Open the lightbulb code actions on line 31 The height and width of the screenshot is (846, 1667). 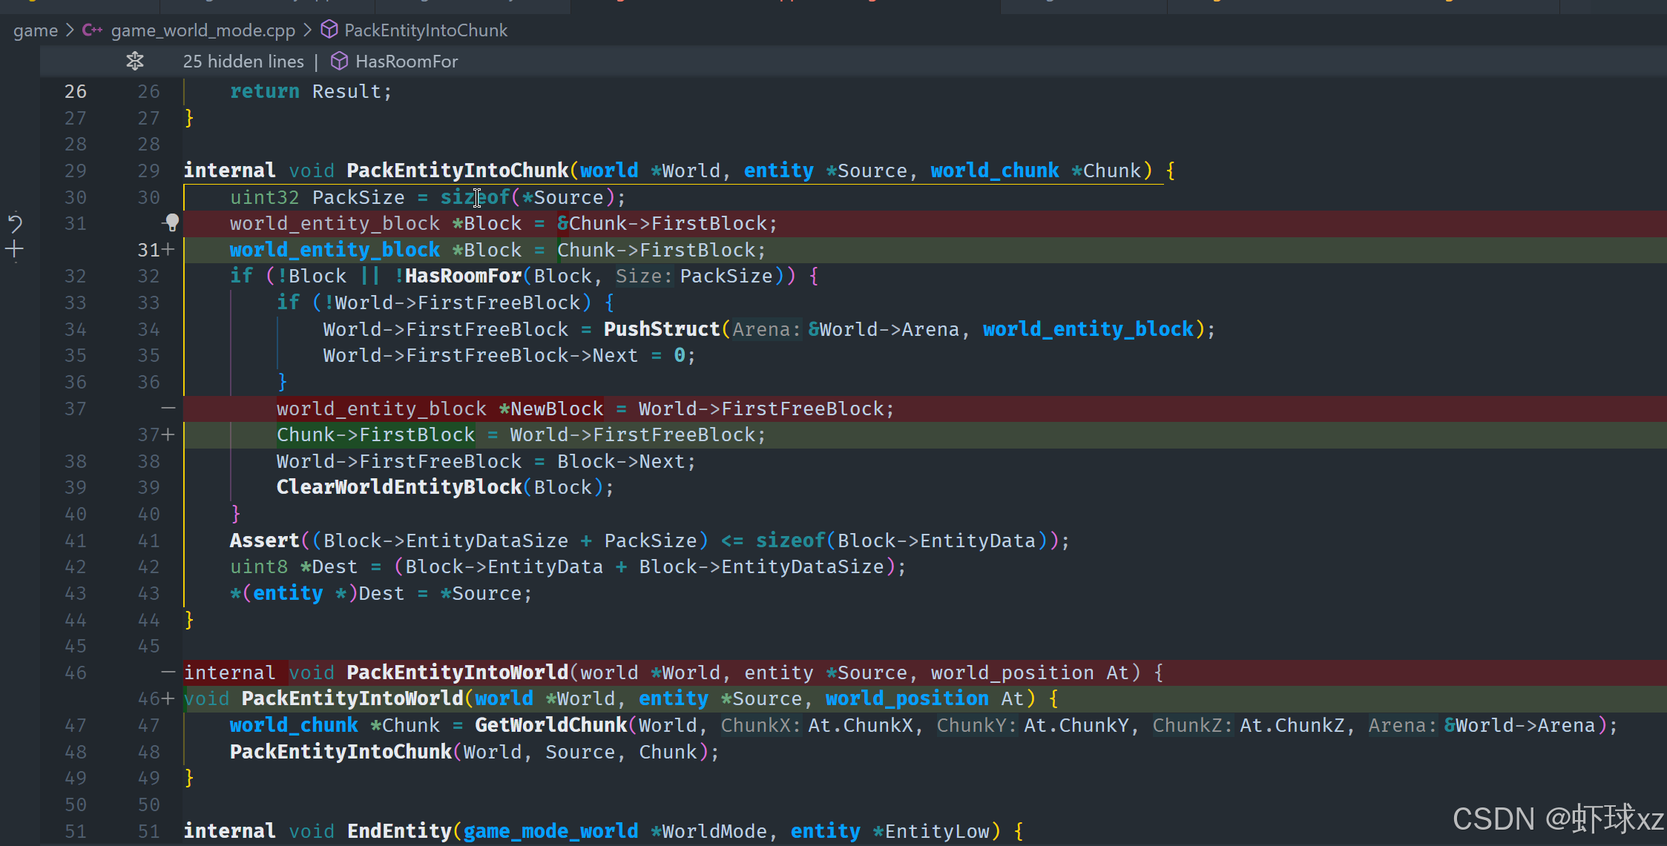coord(171,222)
